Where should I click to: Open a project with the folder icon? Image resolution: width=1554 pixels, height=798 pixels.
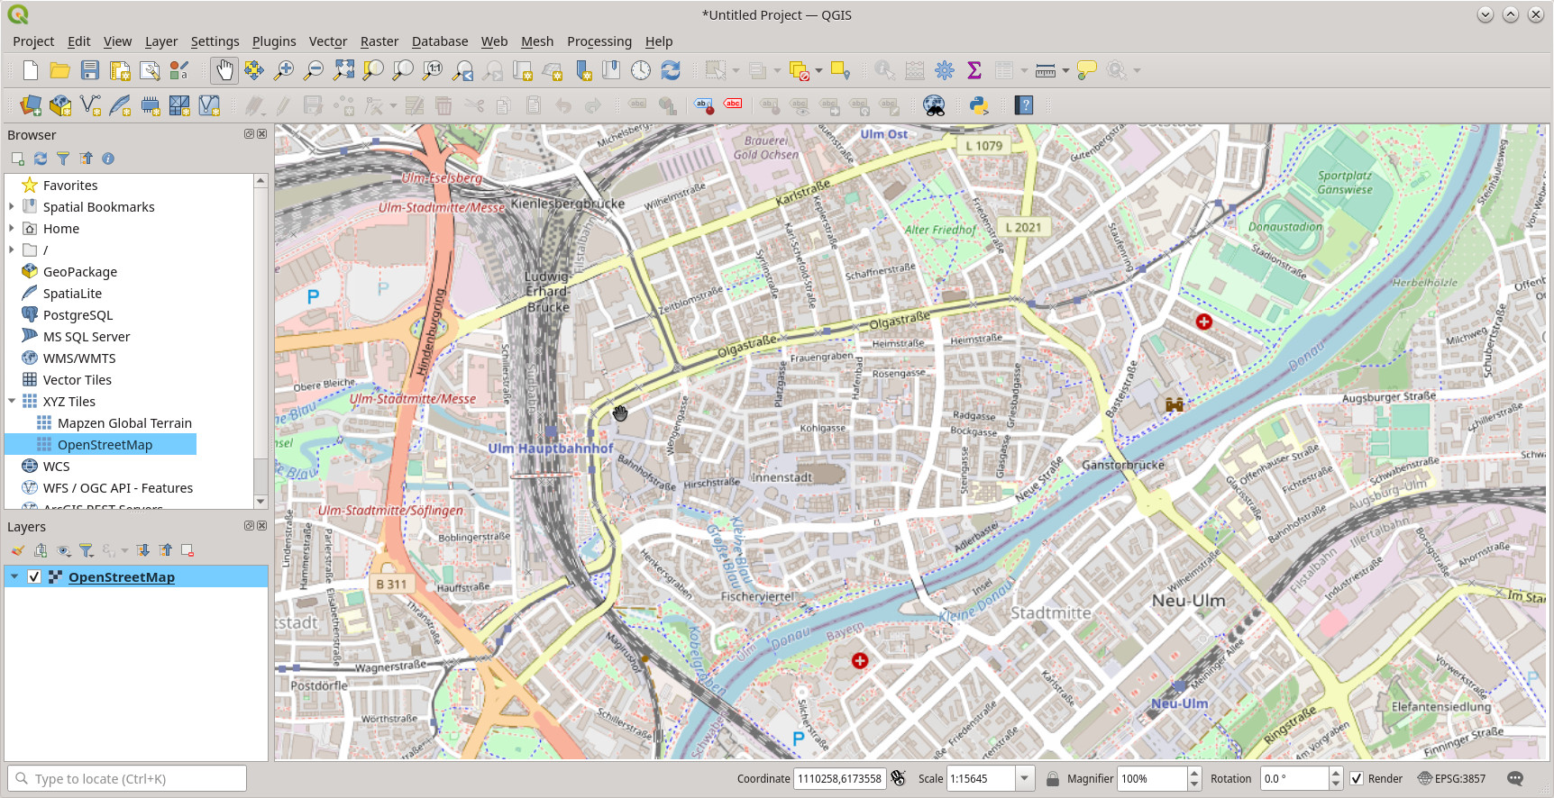coord(60,70)
